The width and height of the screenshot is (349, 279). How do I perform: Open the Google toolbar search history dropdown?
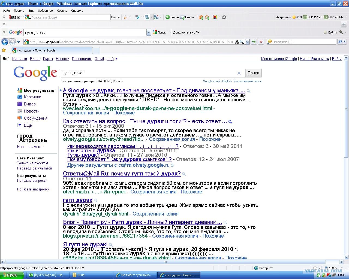149,32
